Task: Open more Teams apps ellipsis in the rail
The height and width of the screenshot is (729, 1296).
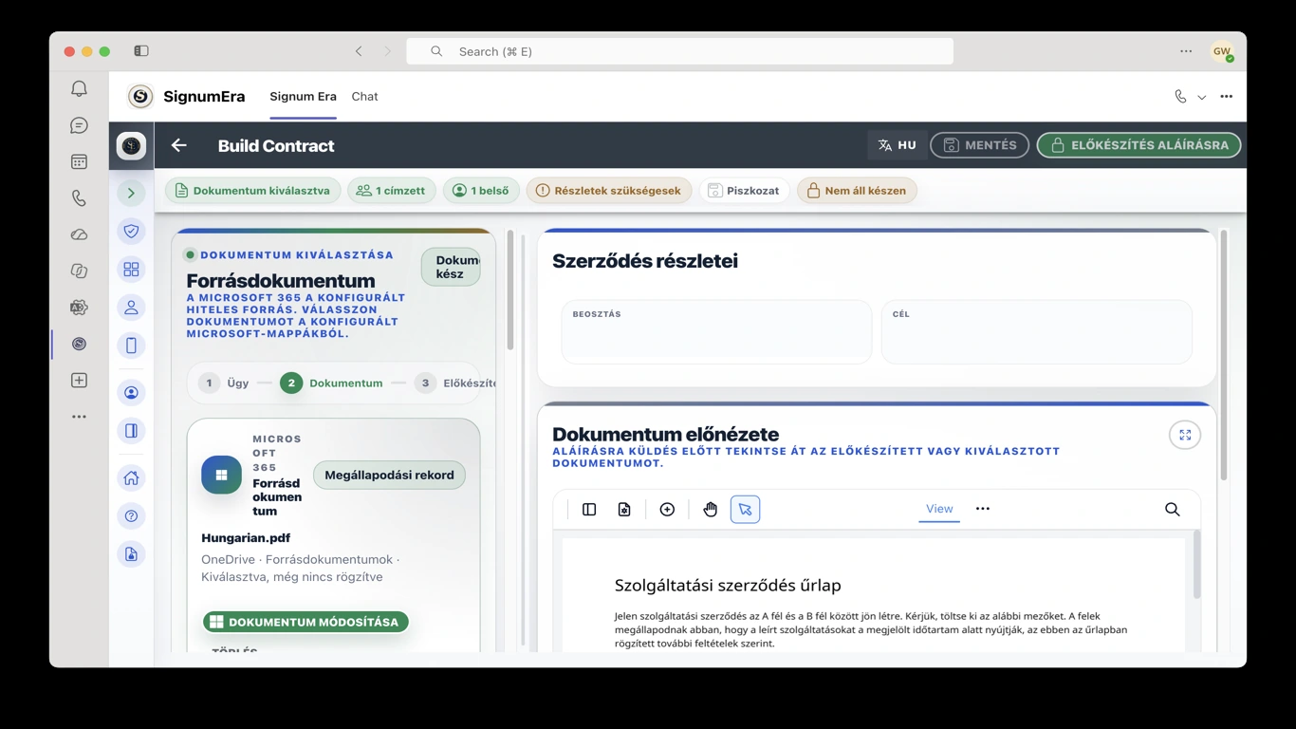Action: (79, 417)
